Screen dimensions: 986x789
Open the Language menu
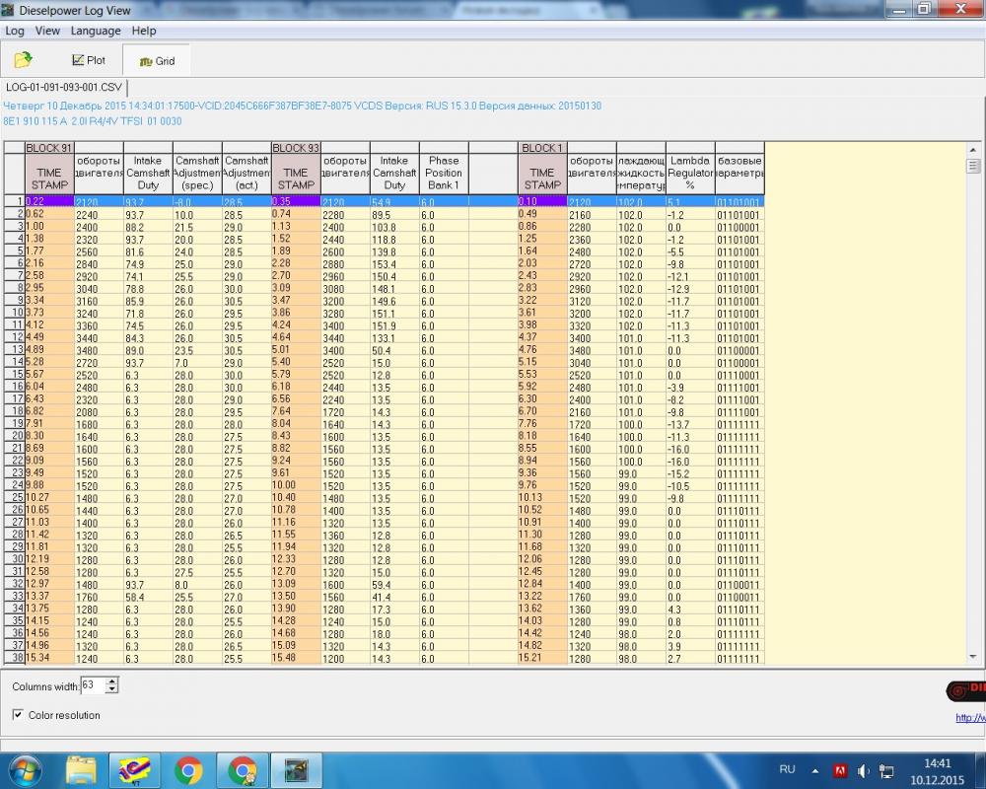(x=96, y=31)
